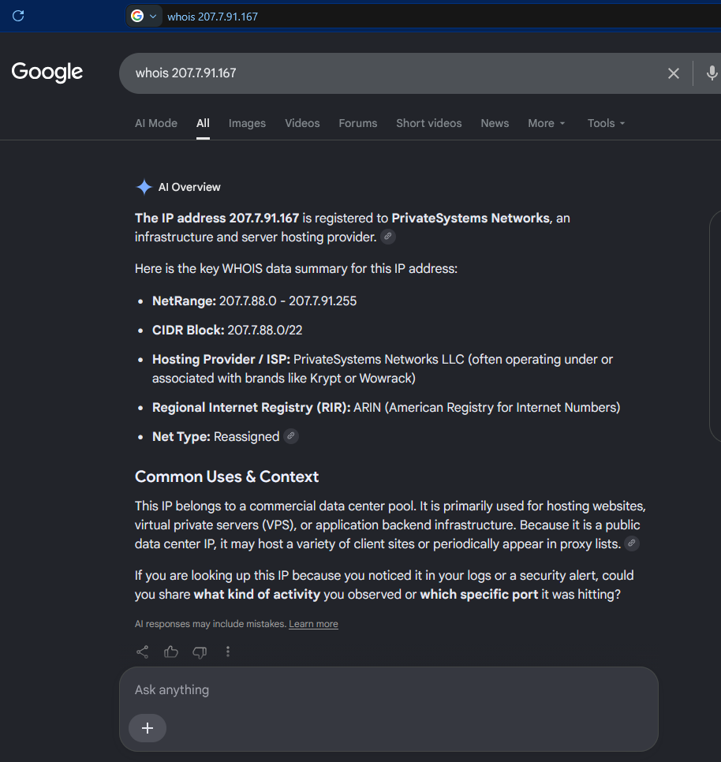The image size is (721, 762).
Task: Click the 'AI Overview' label
Action: click(x=189, y=187)
